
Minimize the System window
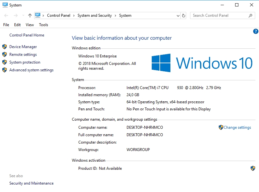coord(222,5)
